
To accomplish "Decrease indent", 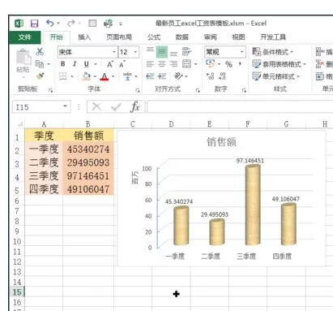I will [x=150, y=76].
